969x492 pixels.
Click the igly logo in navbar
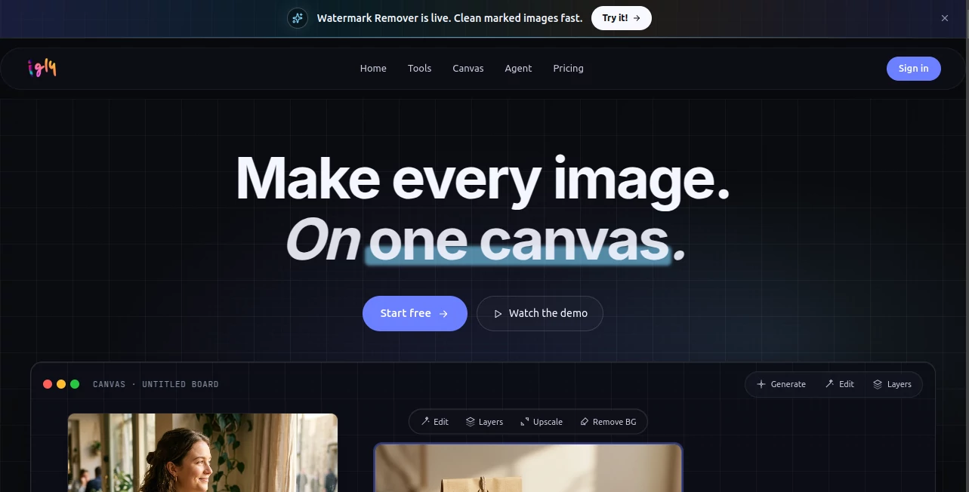point(42,68)
